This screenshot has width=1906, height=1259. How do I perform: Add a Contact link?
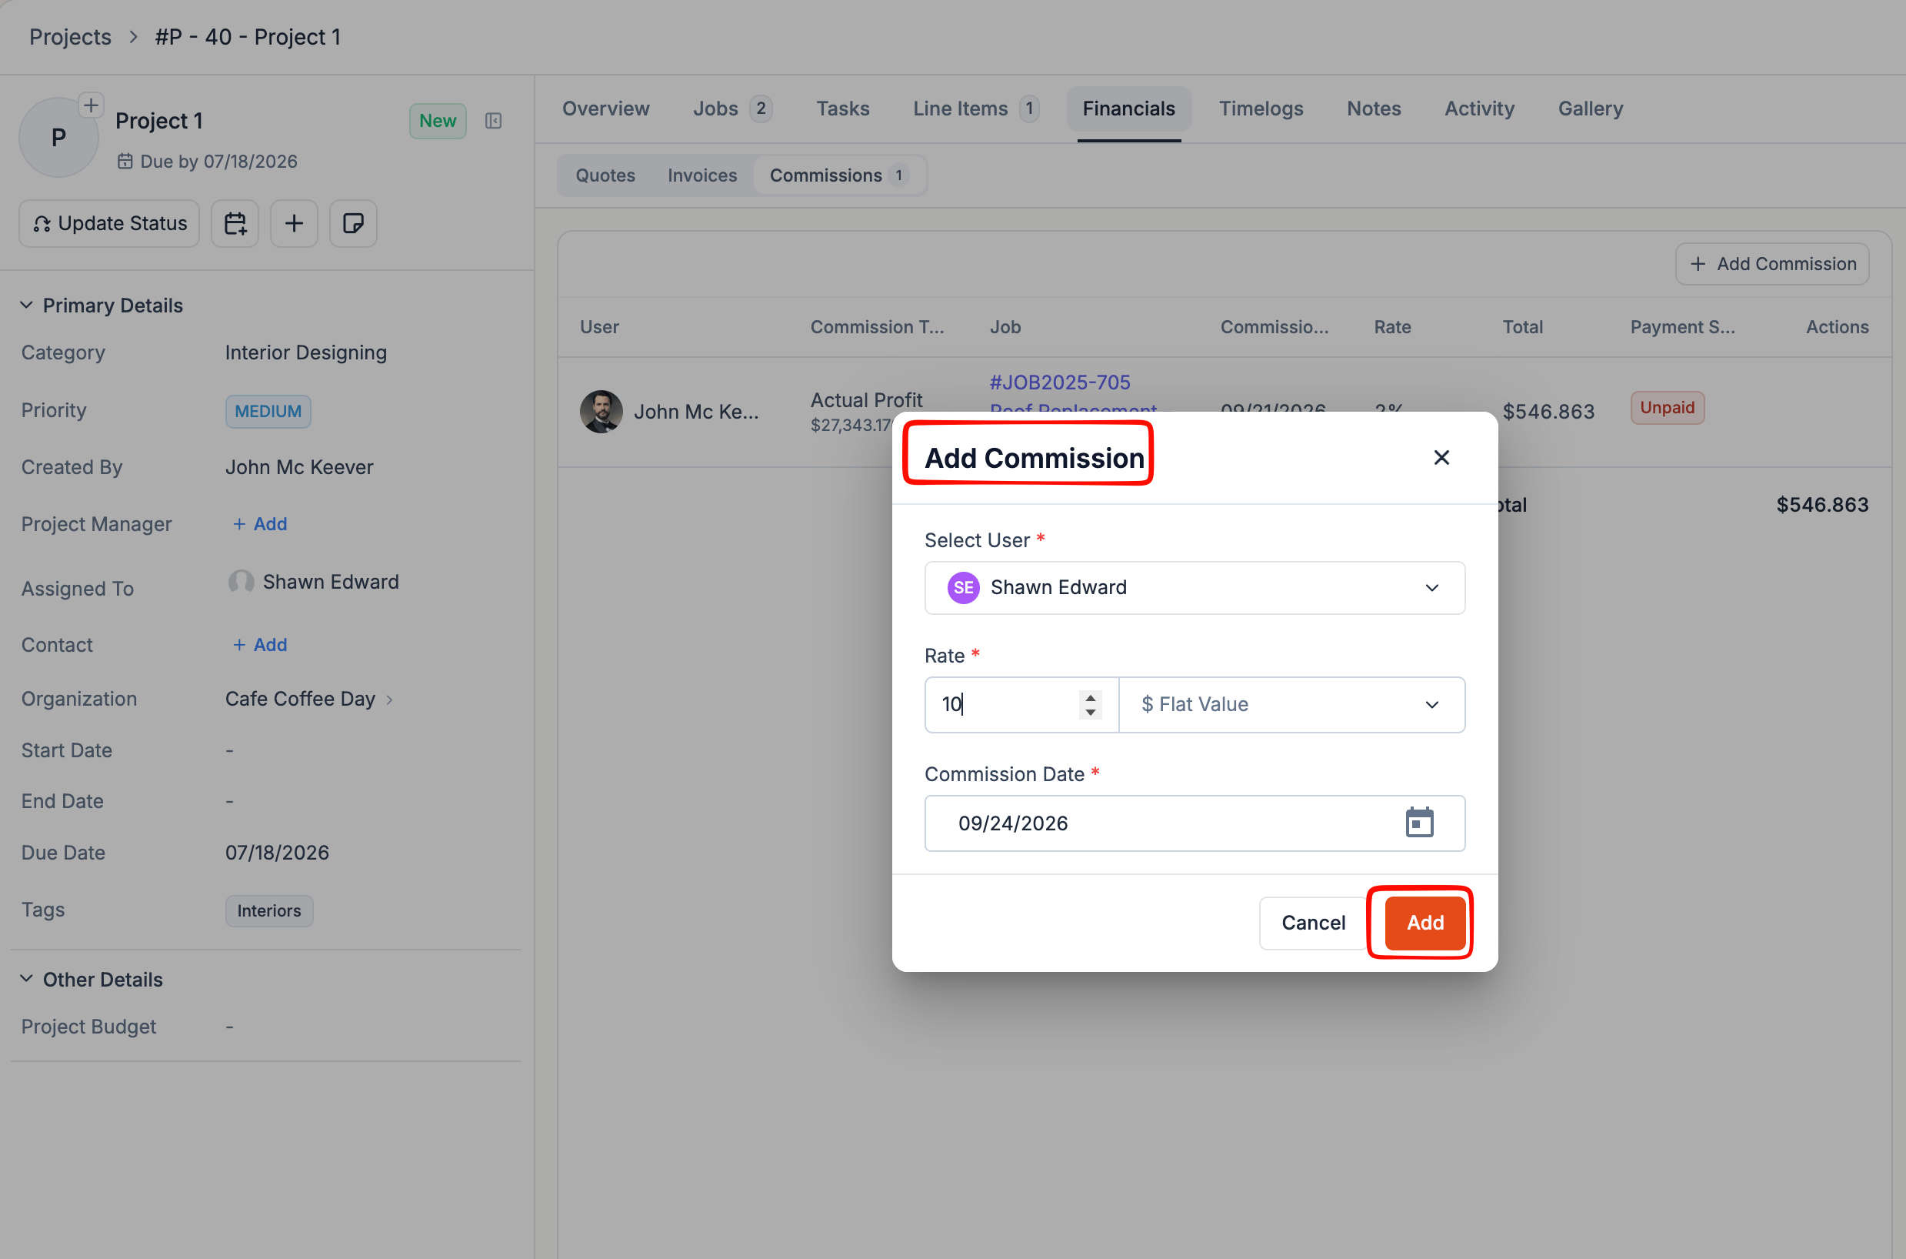tap(260, 645)
